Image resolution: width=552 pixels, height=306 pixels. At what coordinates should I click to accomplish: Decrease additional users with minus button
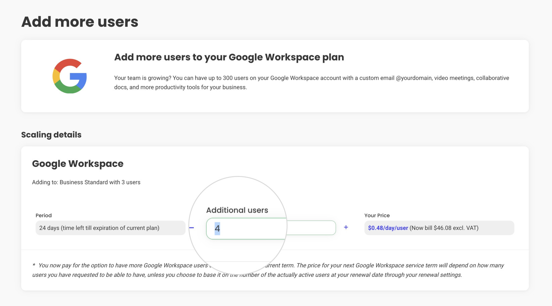tap(191, 228)
